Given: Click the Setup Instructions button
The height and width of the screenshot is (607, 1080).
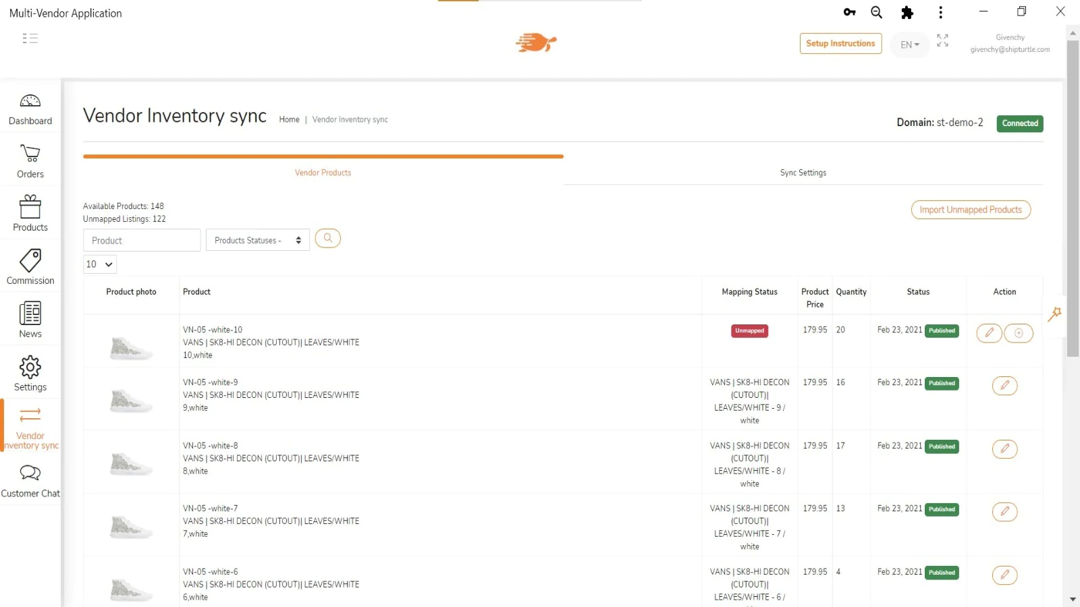Looking at the screenshot, I should click(840, 43).
